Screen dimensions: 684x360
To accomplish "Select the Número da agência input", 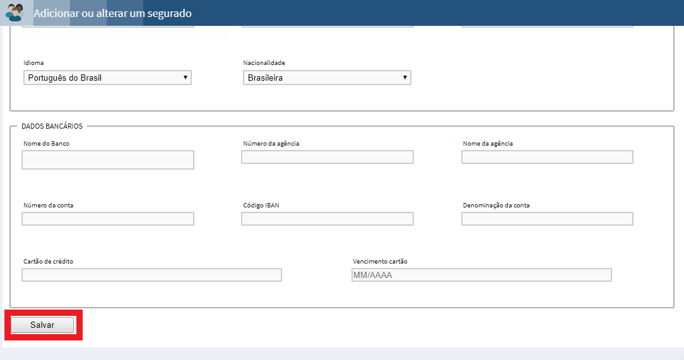I will coord(327,157).
